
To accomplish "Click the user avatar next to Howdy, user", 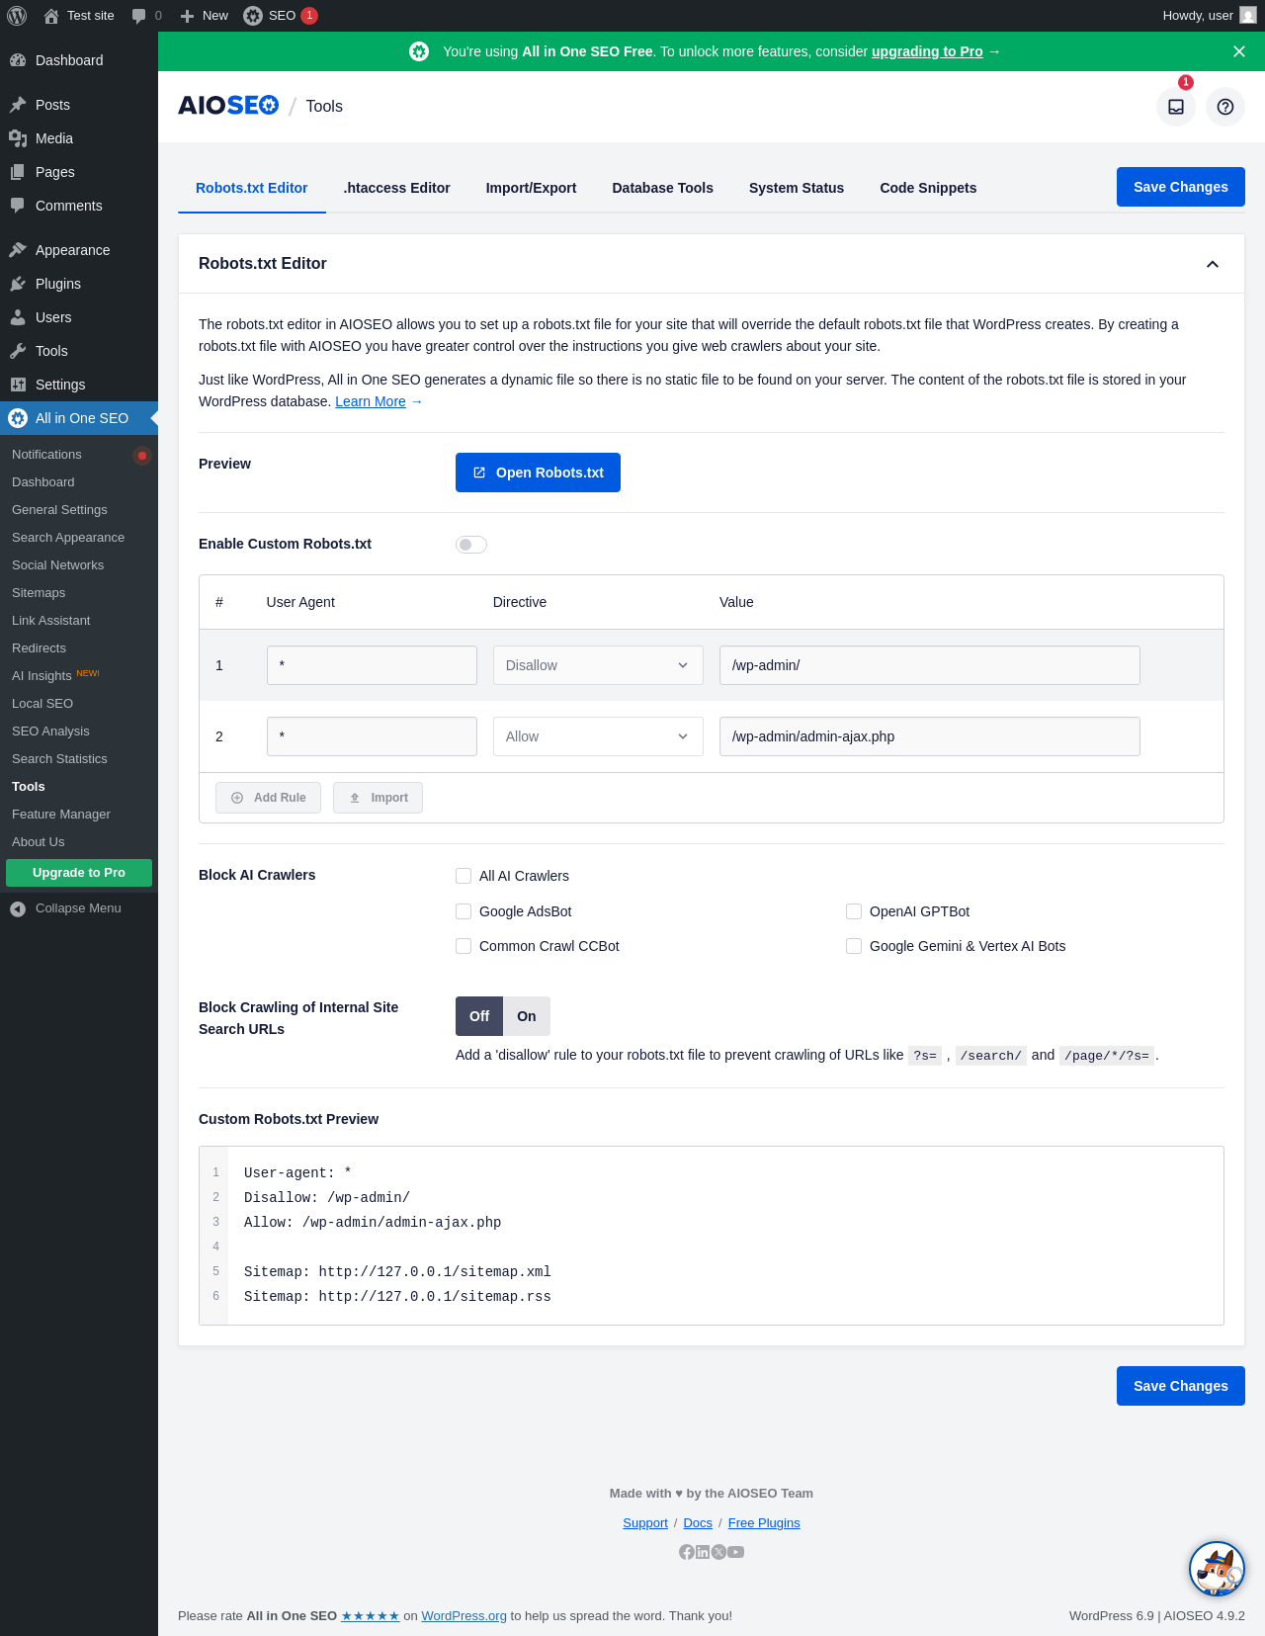I will tap(1248, 16).
